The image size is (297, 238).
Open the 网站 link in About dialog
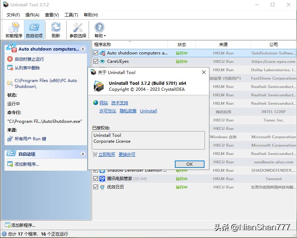(x=104, y=103)
